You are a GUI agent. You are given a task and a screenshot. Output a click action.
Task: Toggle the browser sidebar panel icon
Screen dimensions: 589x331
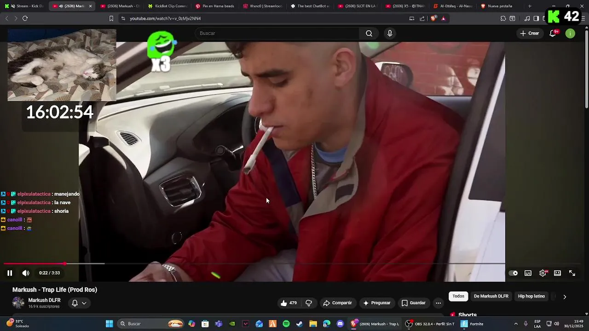pyautogui.click(x=536, y=18)
